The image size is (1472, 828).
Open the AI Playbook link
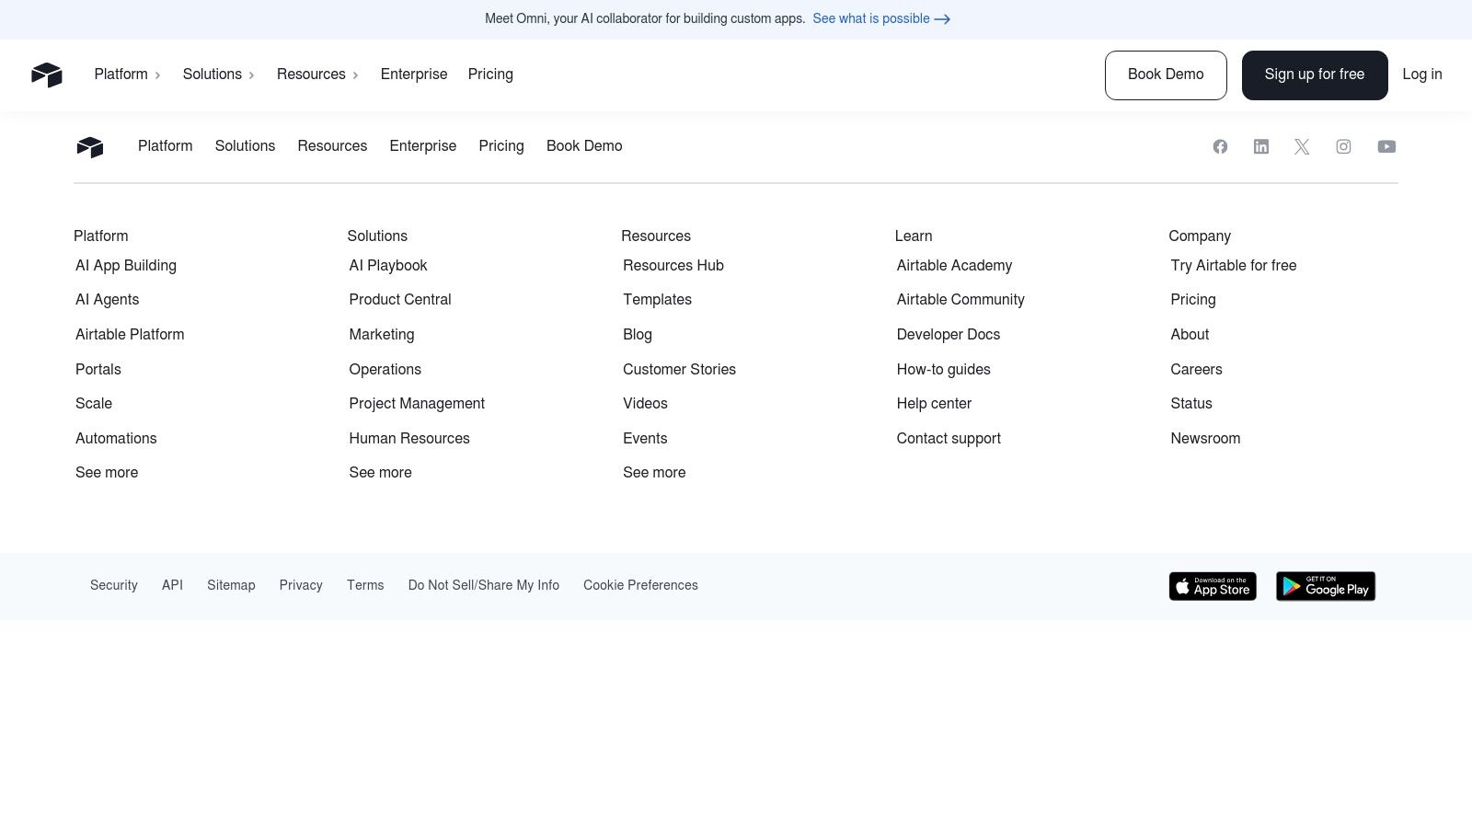[388, 266]
